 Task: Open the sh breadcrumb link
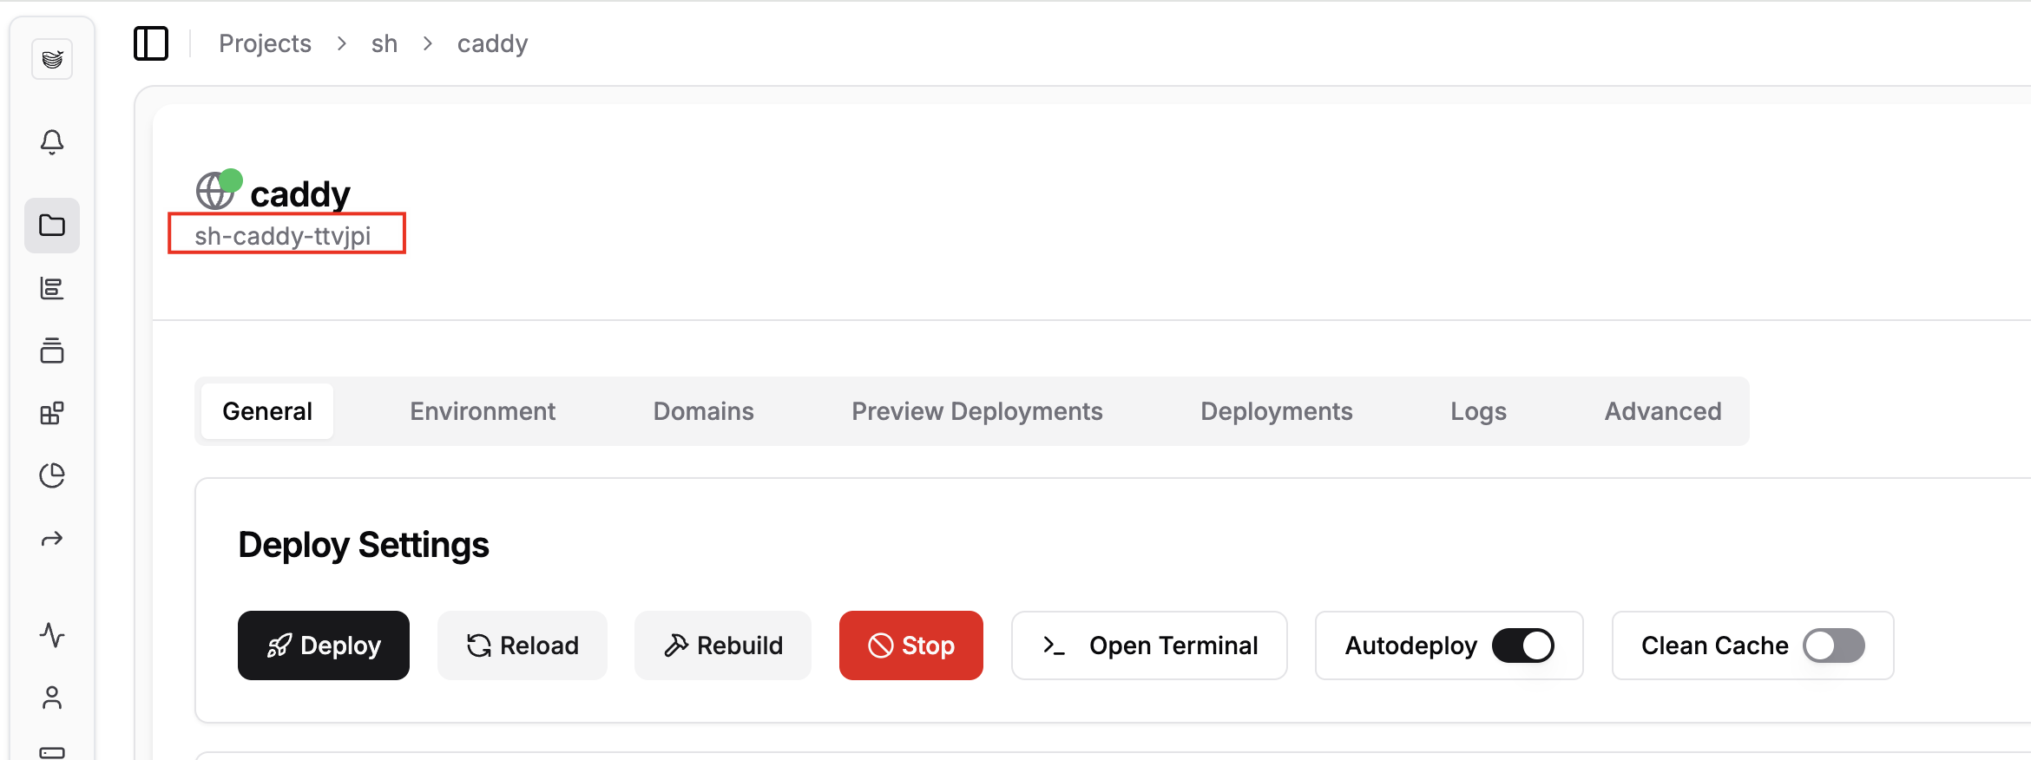pyautogui.click(x=385, y=43)
